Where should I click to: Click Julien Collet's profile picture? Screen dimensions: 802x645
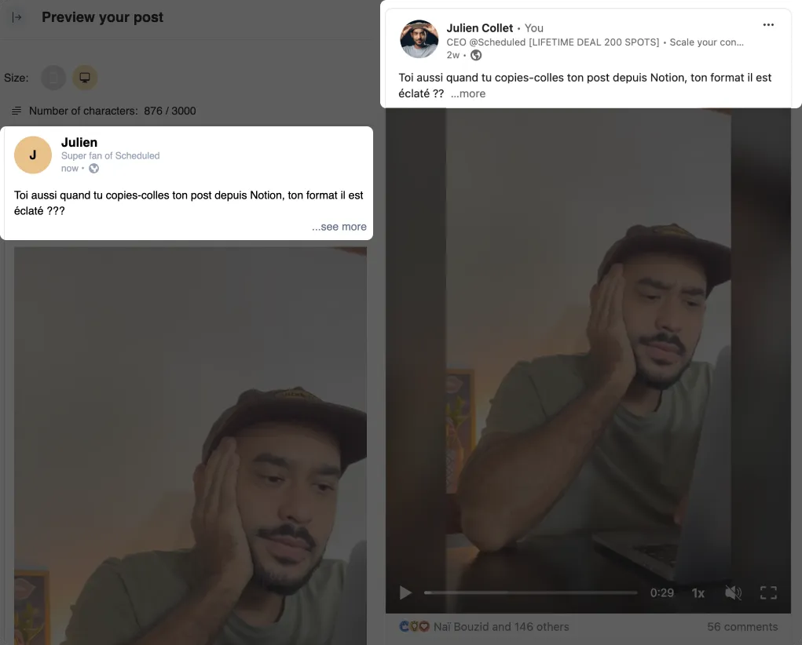[419, 38]
